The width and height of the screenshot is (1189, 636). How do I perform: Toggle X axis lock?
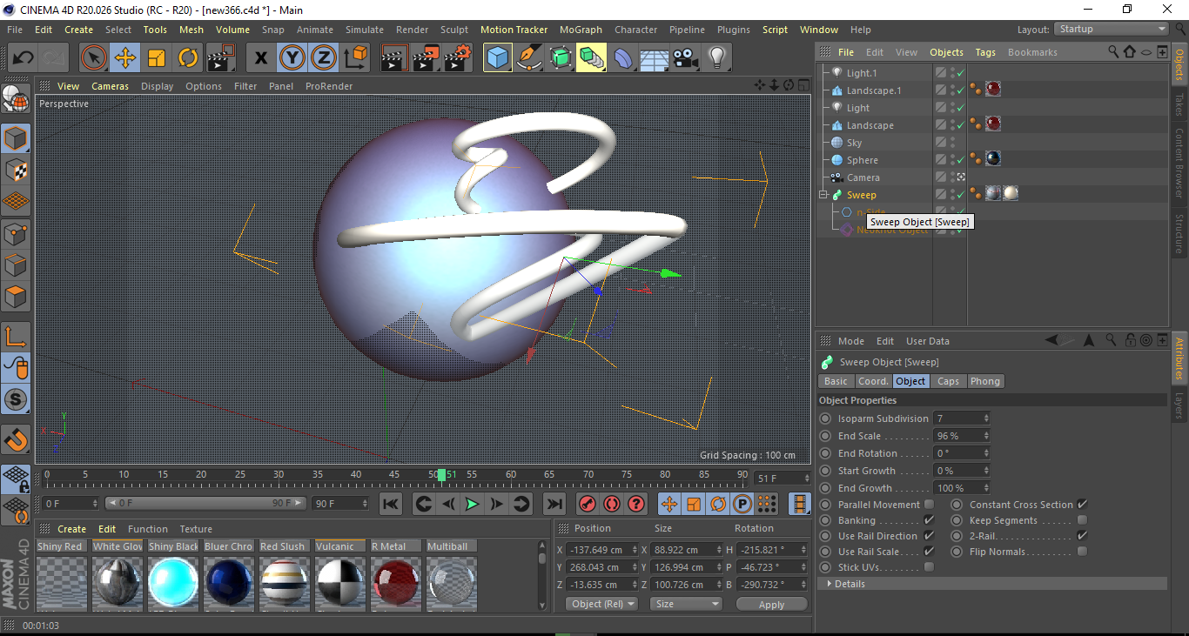coord(260,58)
